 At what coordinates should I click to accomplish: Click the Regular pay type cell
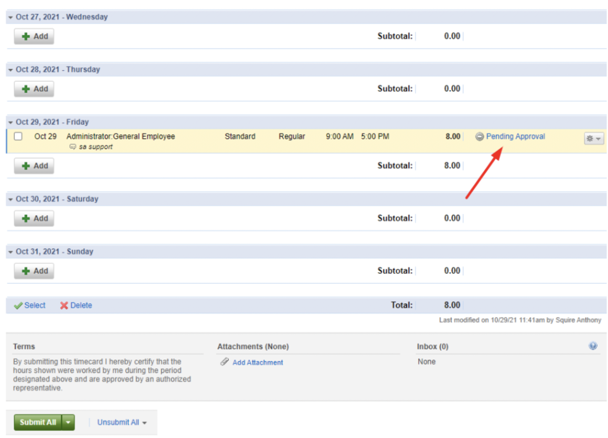[x=292, y=137]
